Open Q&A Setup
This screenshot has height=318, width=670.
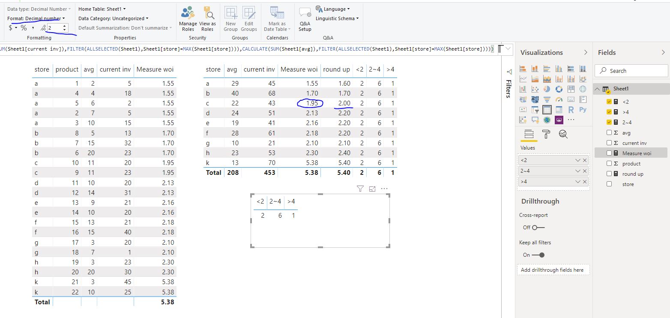[305, 20]
